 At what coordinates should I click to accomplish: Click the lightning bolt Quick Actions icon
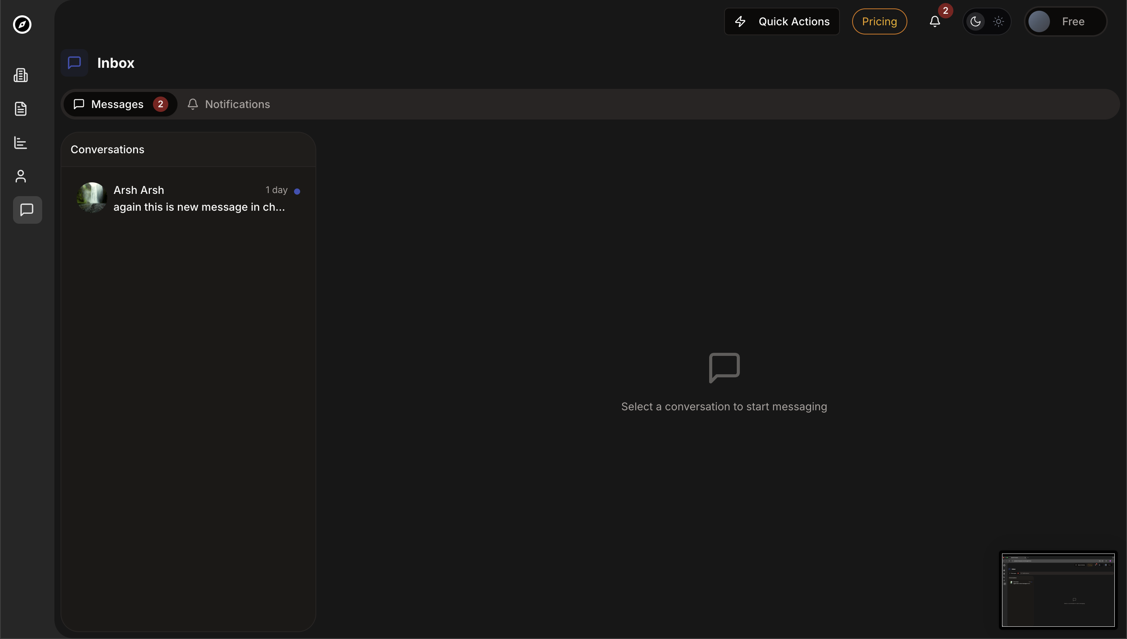coord(740,21)
